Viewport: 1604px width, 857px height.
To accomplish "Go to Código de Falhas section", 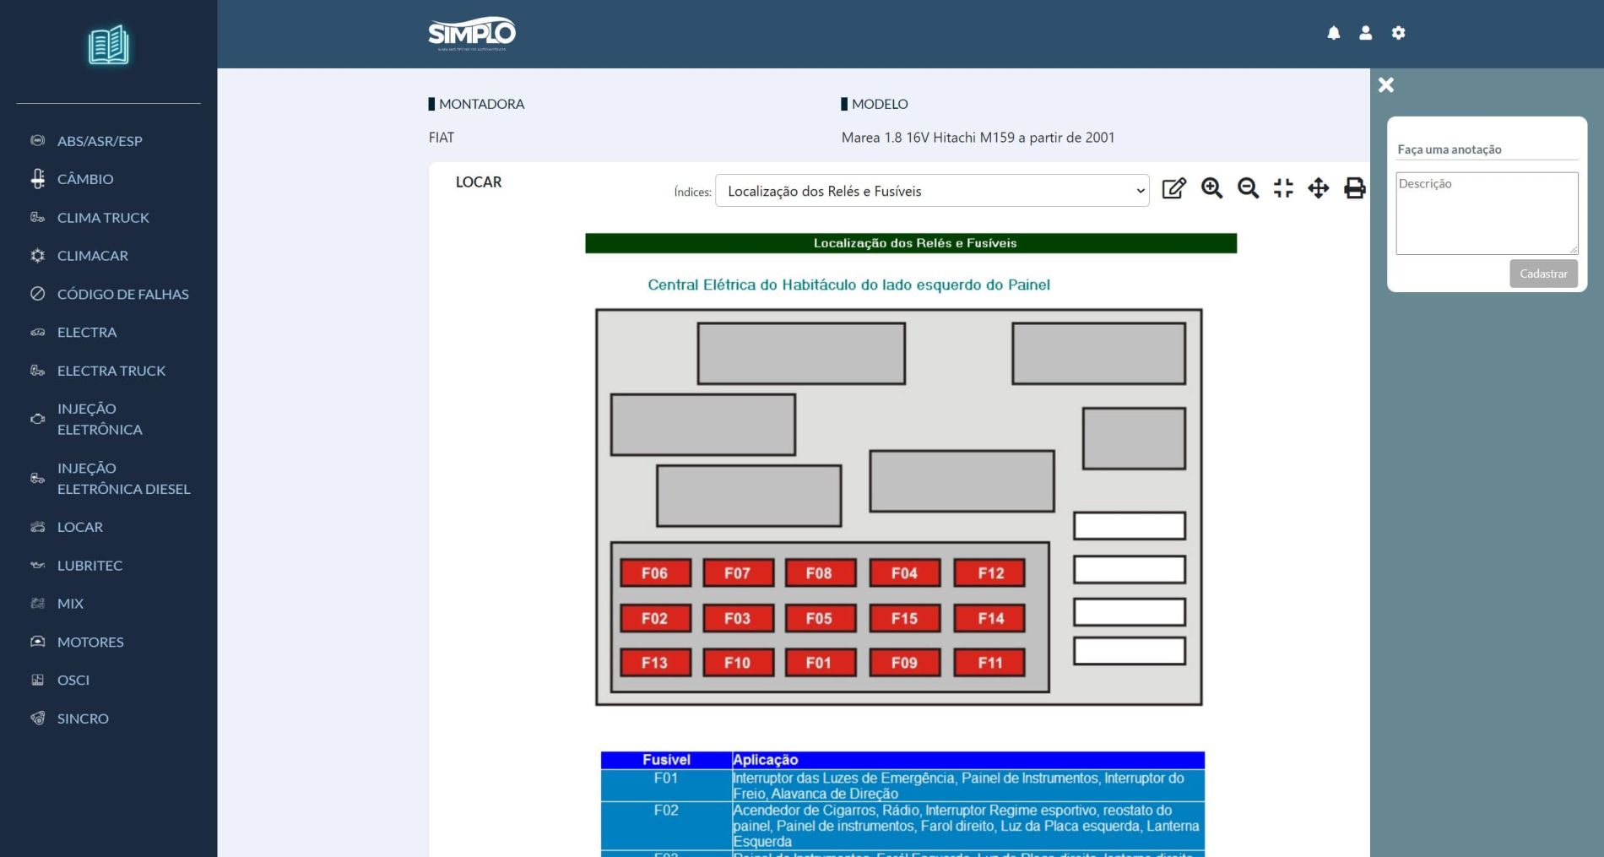I will pyautogui.click(x=122, y=294).
